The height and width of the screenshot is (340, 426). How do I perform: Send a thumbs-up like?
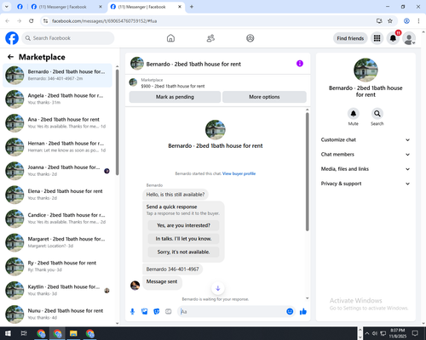[303, 312]
